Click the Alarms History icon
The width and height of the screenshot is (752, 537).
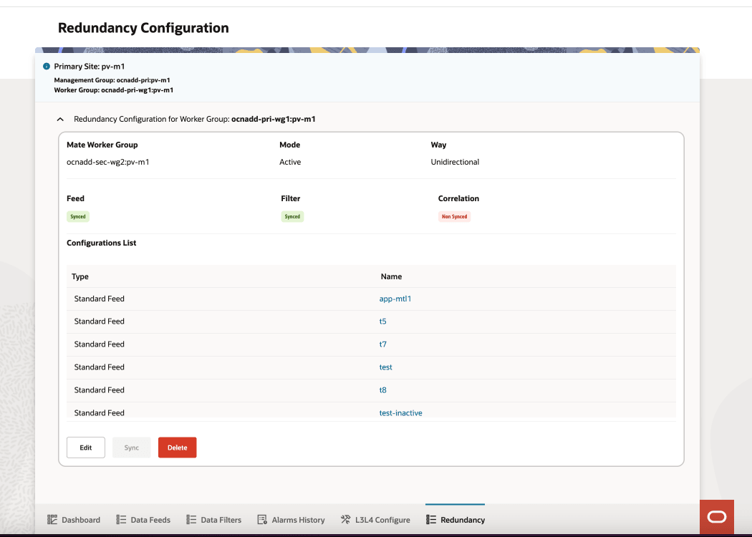(262, 519)
